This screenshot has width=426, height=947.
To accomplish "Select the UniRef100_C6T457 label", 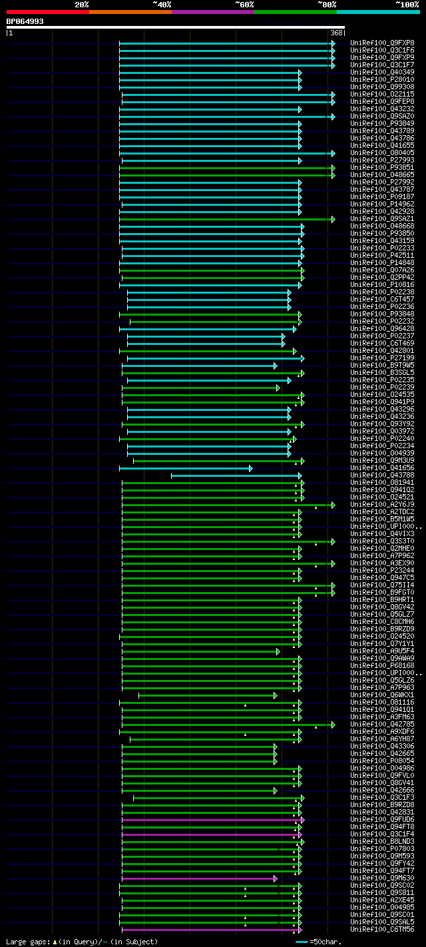I will click(382, 299).
